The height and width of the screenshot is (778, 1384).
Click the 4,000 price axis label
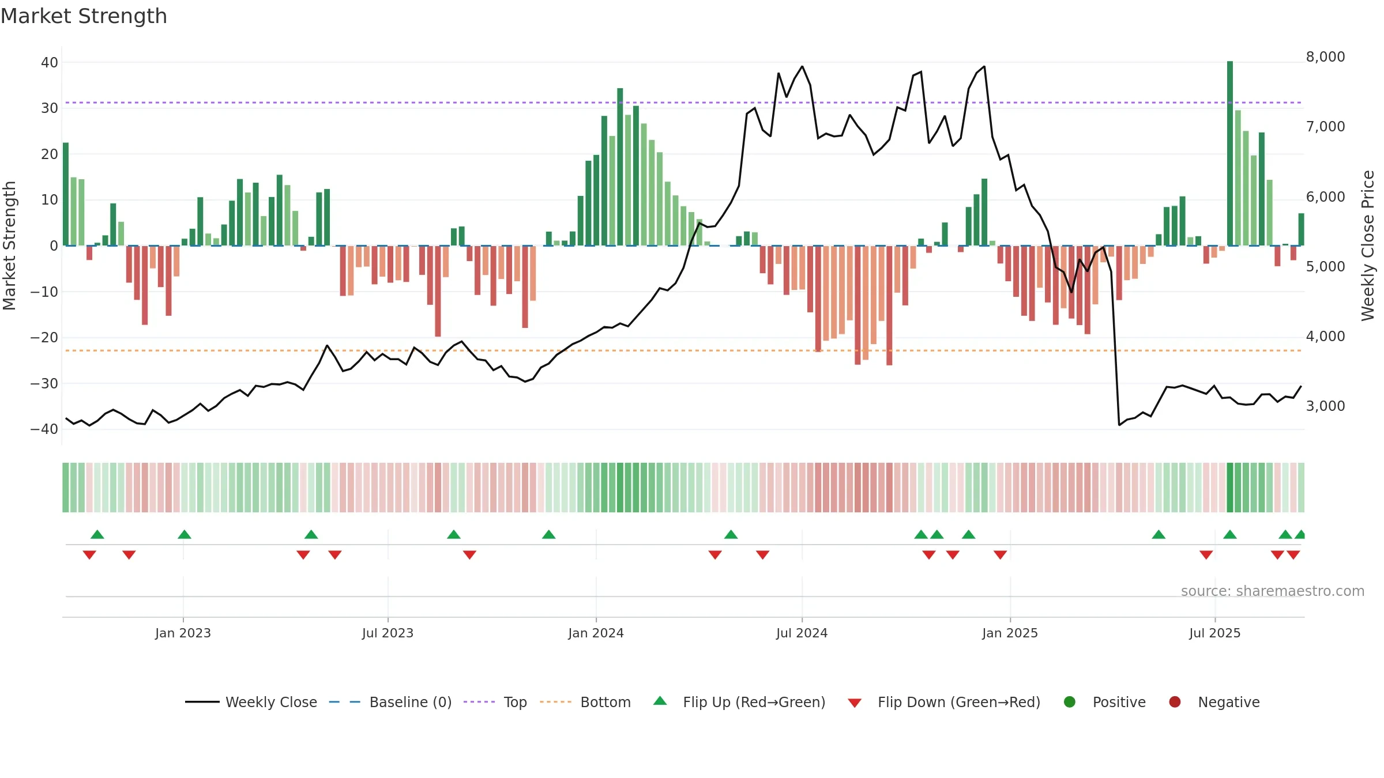click(x=1325, y=337)
